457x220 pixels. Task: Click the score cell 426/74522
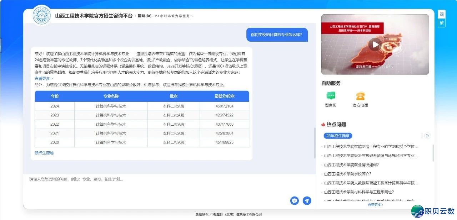coord(225,115)
